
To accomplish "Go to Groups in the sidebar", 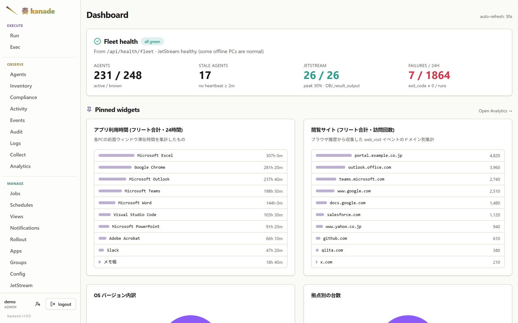I will 40,262.
